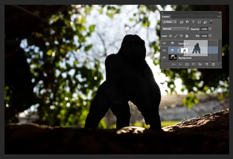The height and width of the screenshot is (159, 233).
Task: Open the Kind filter type dropdown
Action: pyautogui.click(x=169, y=22)
